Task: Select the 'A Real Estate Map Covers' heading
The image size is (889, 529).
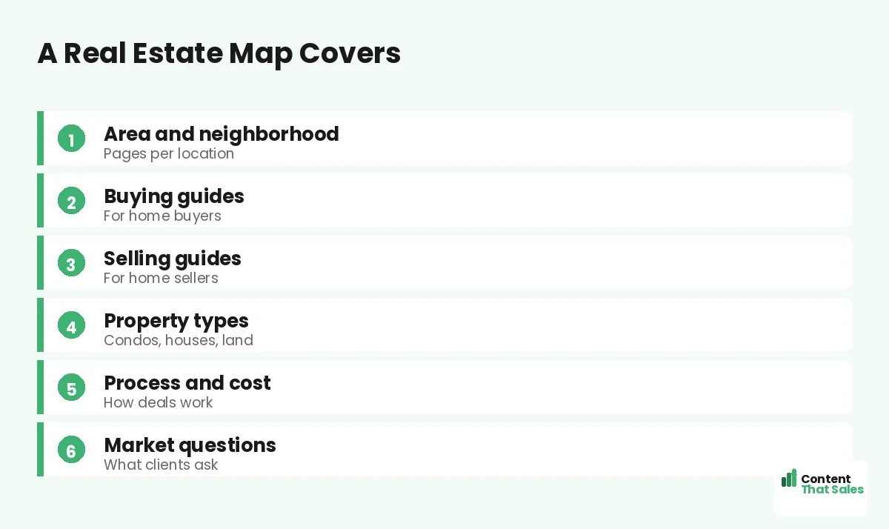Action: [219, 53]
